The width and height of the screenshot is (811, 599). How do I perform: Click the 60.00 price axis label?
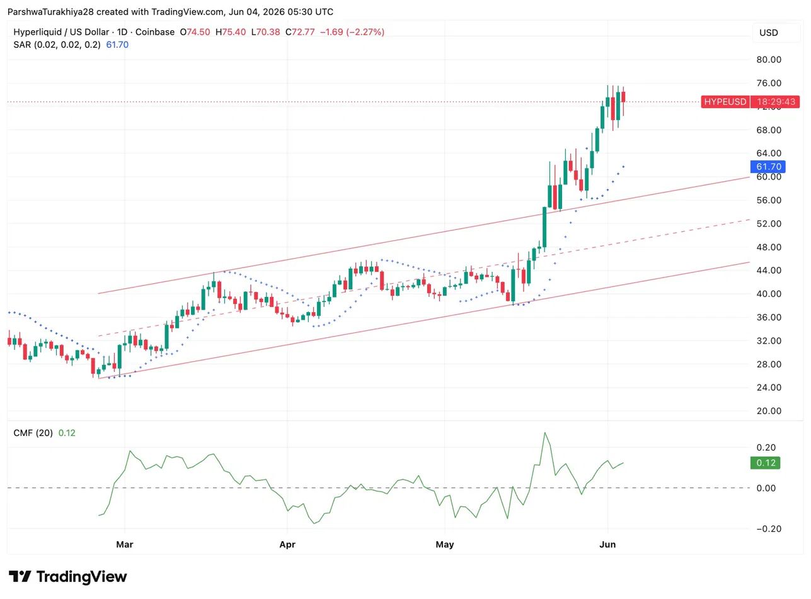[769, 177]
